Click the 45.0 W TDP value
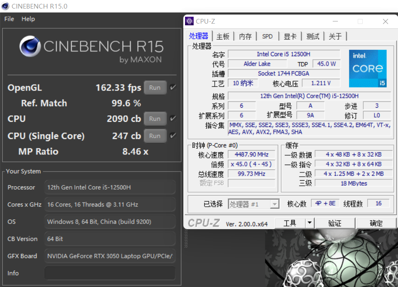 tap(326, 63)
